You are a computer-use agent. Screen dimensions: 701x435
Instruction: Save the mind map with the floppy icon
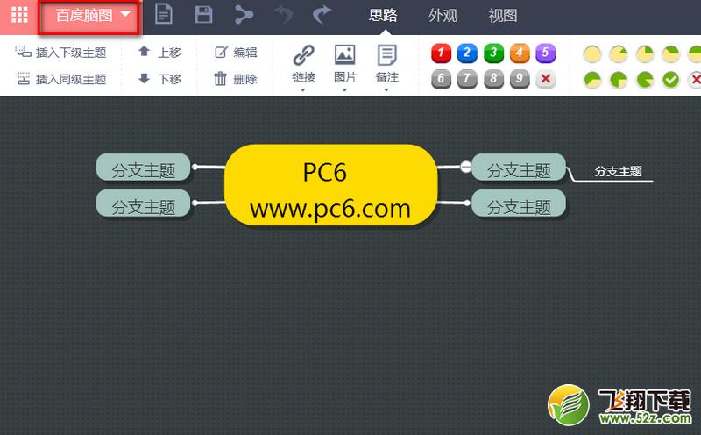point(204,14)
